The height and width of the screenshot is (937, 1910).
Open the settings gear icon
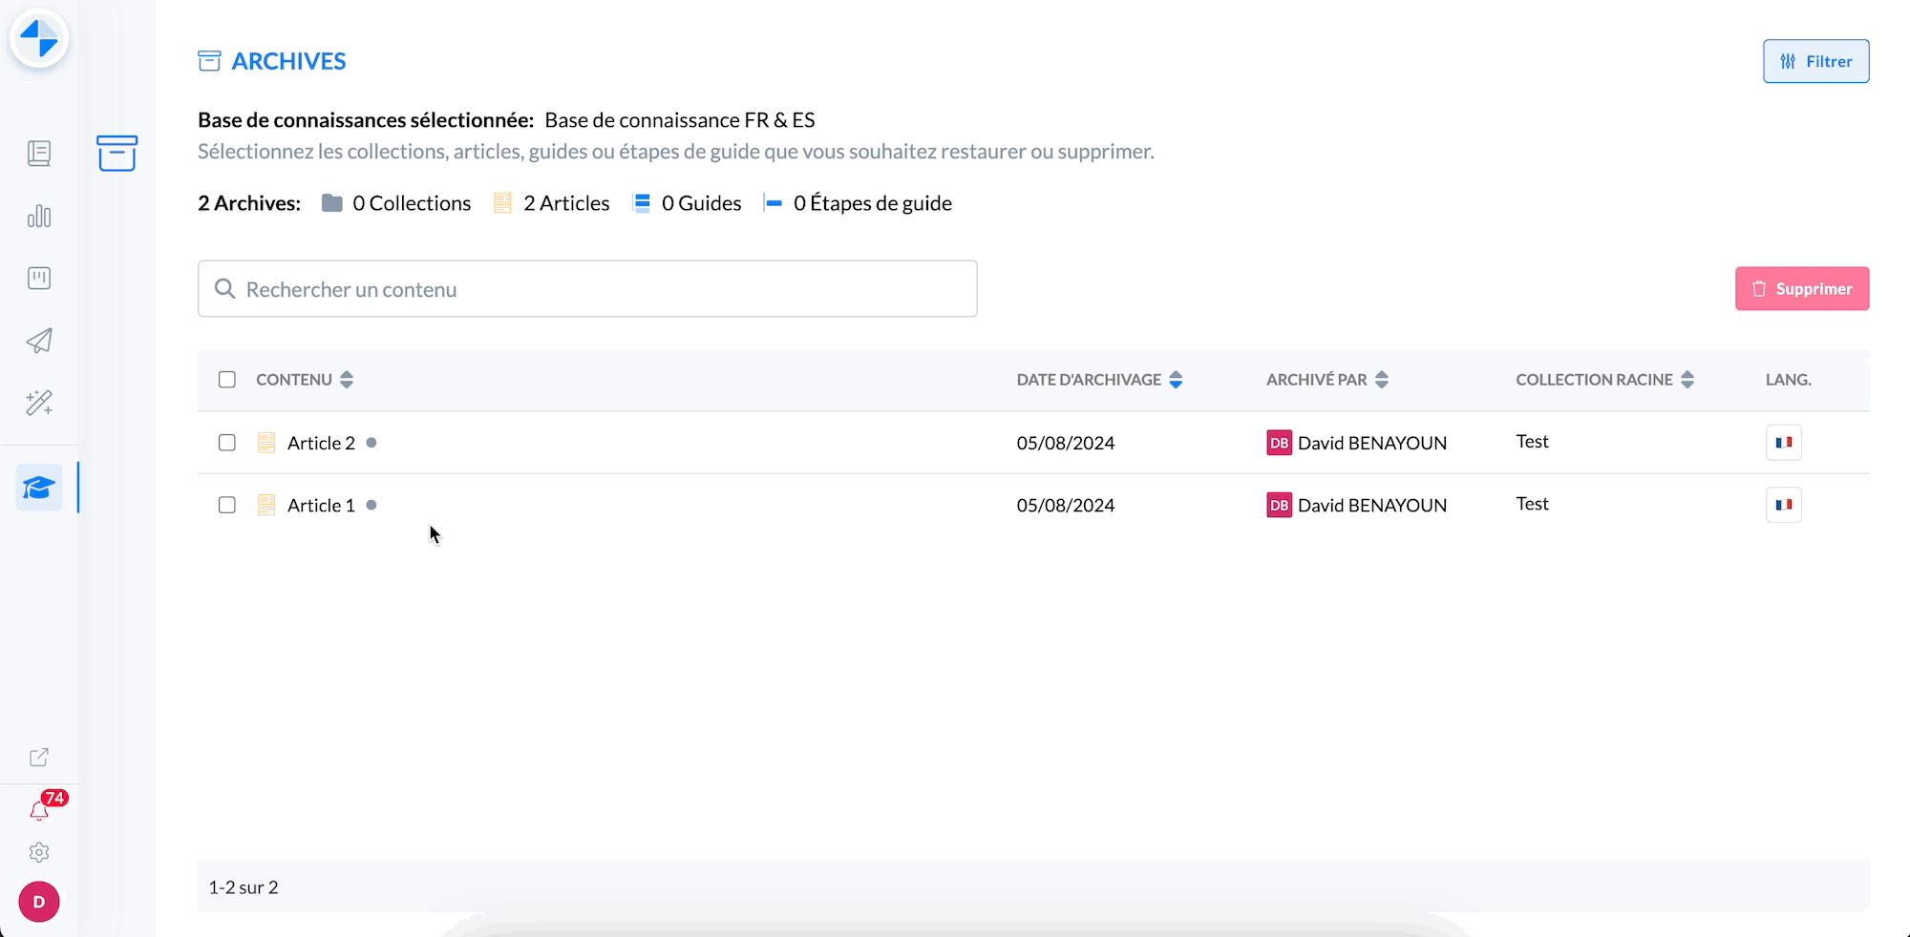coord(39,852)
